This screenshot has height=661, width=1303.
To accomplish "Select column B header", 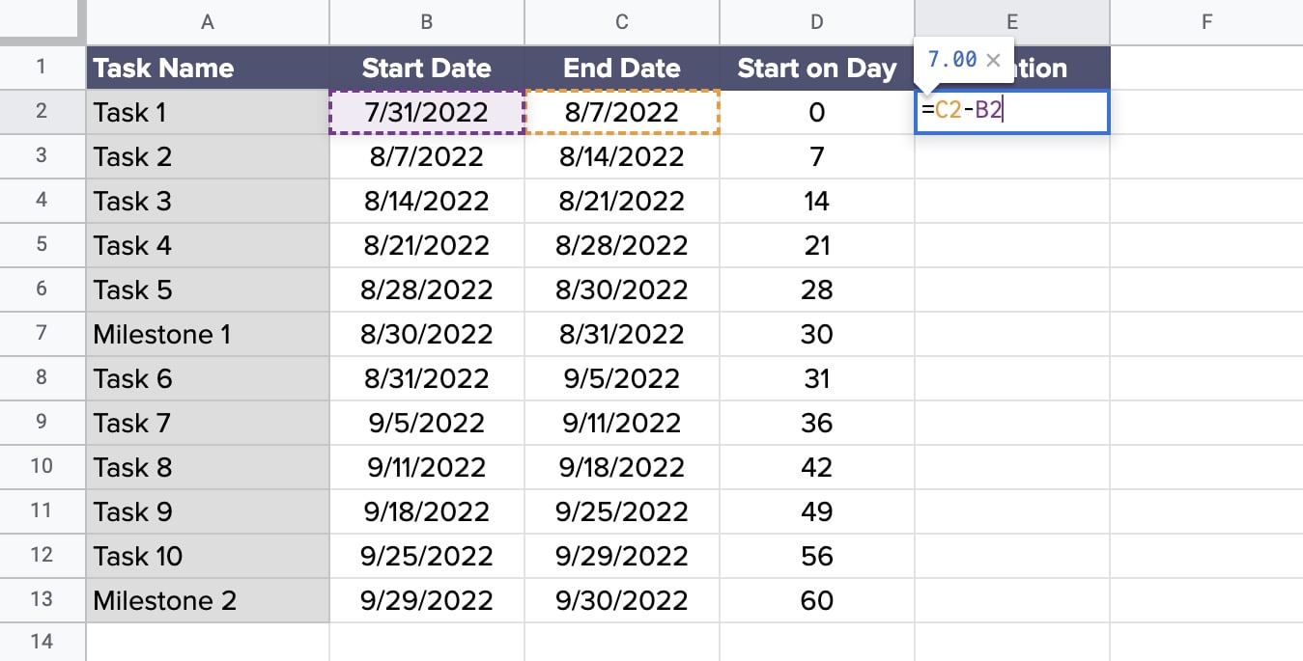I will coord(426,21).
